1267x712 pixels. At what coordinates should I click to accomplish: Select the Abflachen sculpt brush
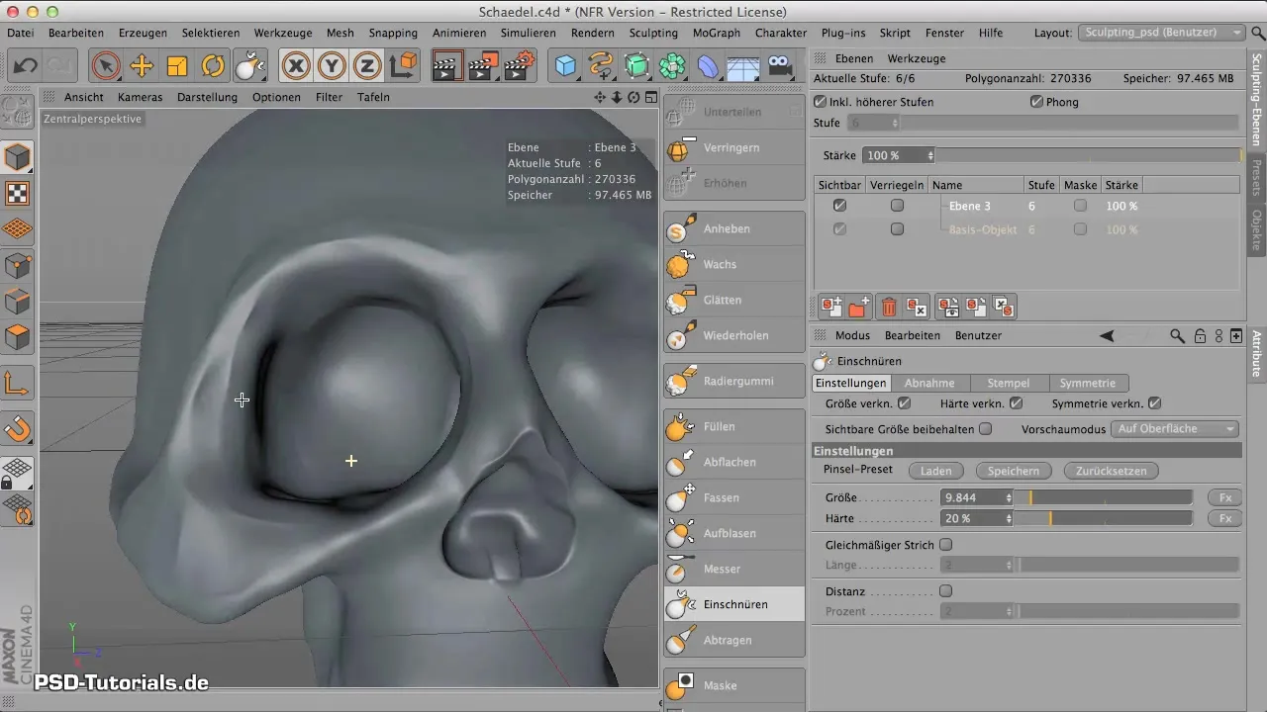click(734, 462)
